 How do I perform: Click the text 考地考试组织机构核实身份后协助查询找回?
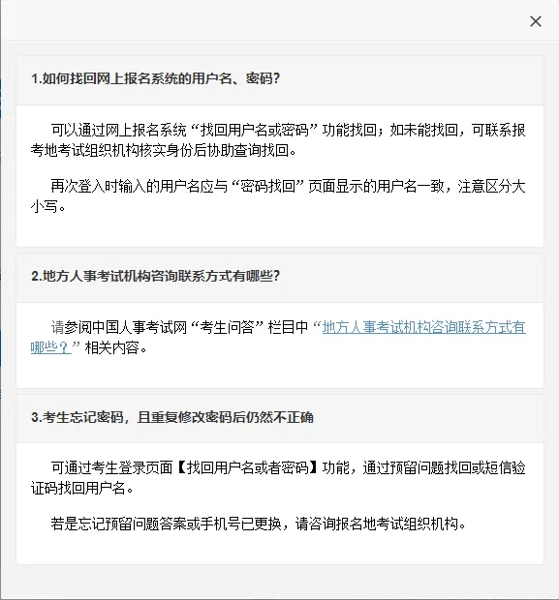coord(160,150)
